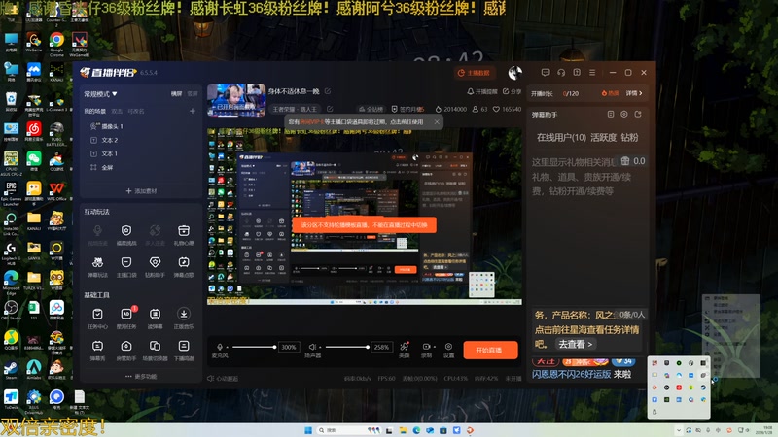Open 录制 record options dropdown
778x437 pixels.
435,347
